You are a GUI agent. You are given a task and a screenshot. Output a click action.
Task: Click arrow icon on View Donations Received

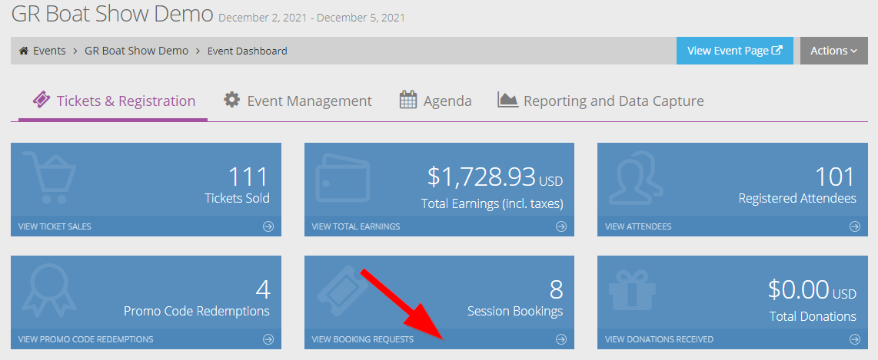pos(854,339)
